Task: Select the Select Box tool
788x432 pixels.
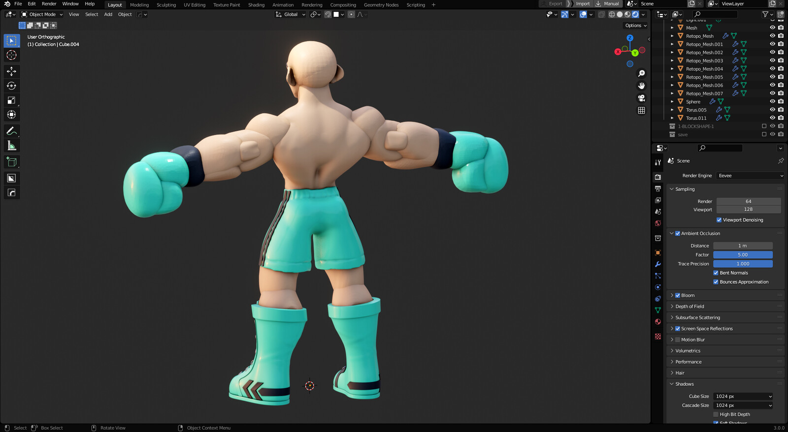Action: point(12,41)
